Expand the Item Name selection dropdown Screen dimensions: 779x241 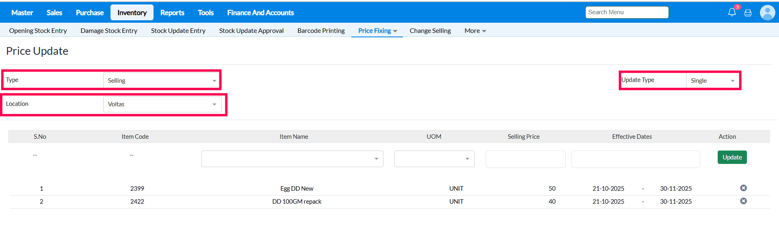click(292, 159)
